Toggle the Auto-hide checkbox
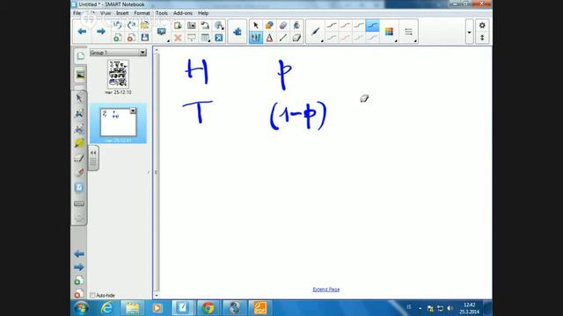This screenshot has width=563, height=316. point(92,295)
